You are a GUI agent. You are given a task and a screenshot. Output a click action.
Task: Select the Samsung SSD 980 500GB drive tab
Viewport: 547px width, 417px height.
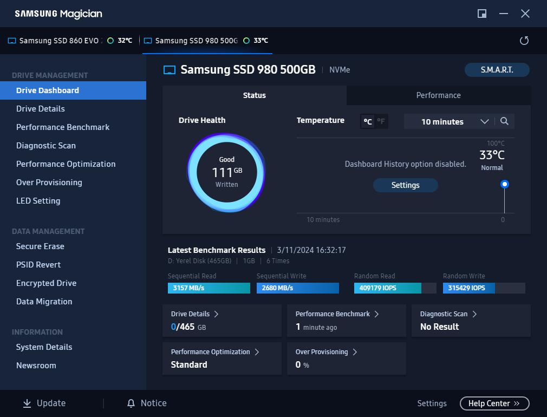pos(207,41)
